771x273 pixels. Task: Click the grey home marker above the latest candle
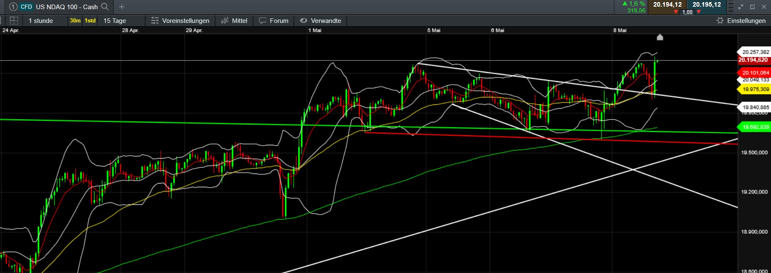[660, 37]
